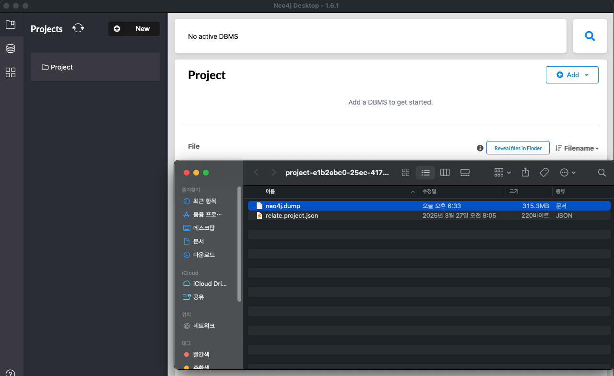The image size is (614, 376).
Task: Go forward in Finder window
Action: tap(273, 173)
